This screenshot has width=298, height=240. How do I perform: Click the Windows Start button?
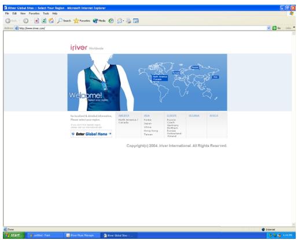(x=14, y=235)
